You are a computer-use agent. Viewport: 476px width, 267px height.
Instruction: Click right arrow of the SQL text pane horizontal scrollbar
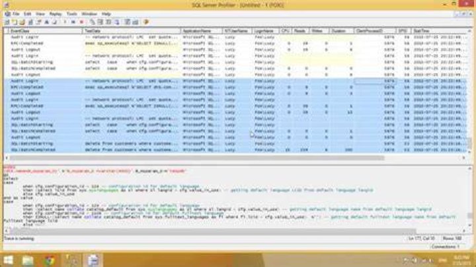pos(463,231)
